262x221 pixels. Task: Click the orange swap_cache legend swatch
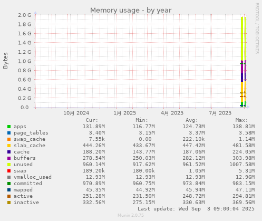tap(9, 139)
